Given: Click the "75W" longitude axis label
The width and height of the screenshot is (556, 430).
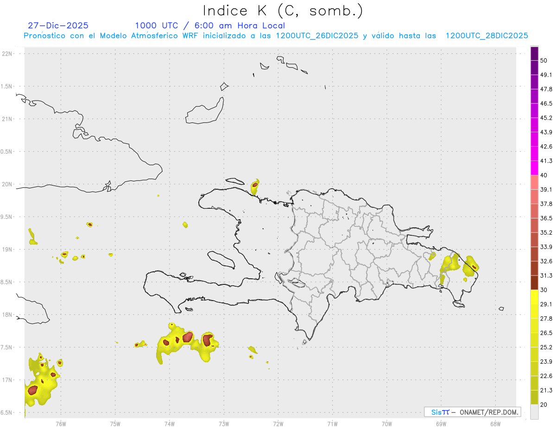Looking at the screenshot, I should (115, 424).
